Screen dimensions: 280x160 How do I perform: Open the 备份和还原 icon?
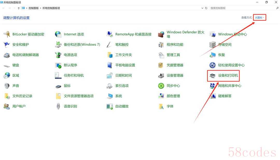point(58,45)
